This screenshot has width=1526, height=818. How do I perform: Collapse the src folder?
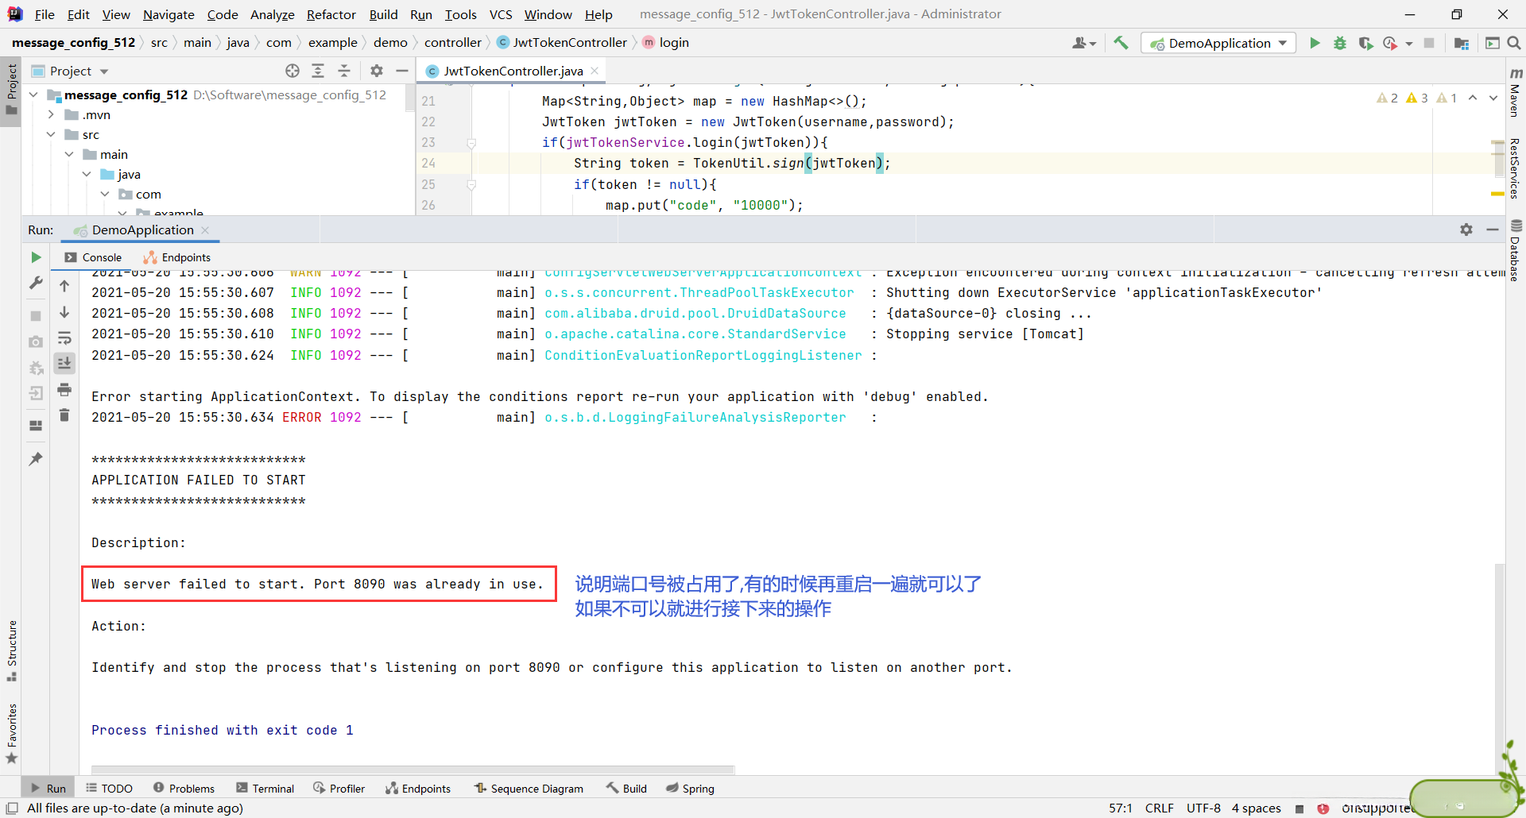click(x=51, y=134)
